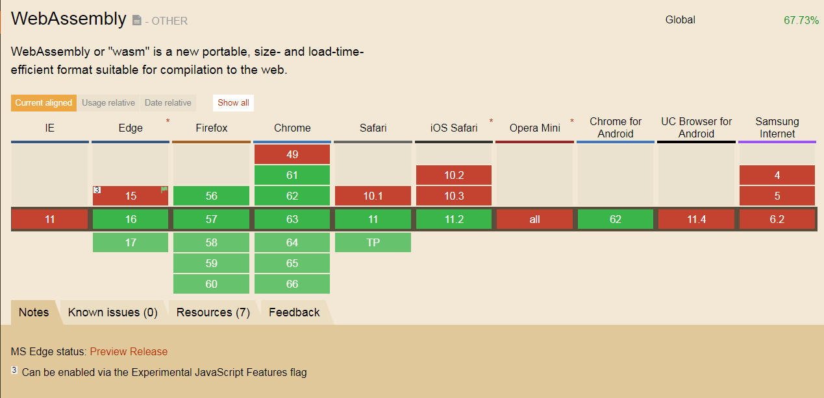Click the spec document icon beside WebAssembly title

(136, 21)
